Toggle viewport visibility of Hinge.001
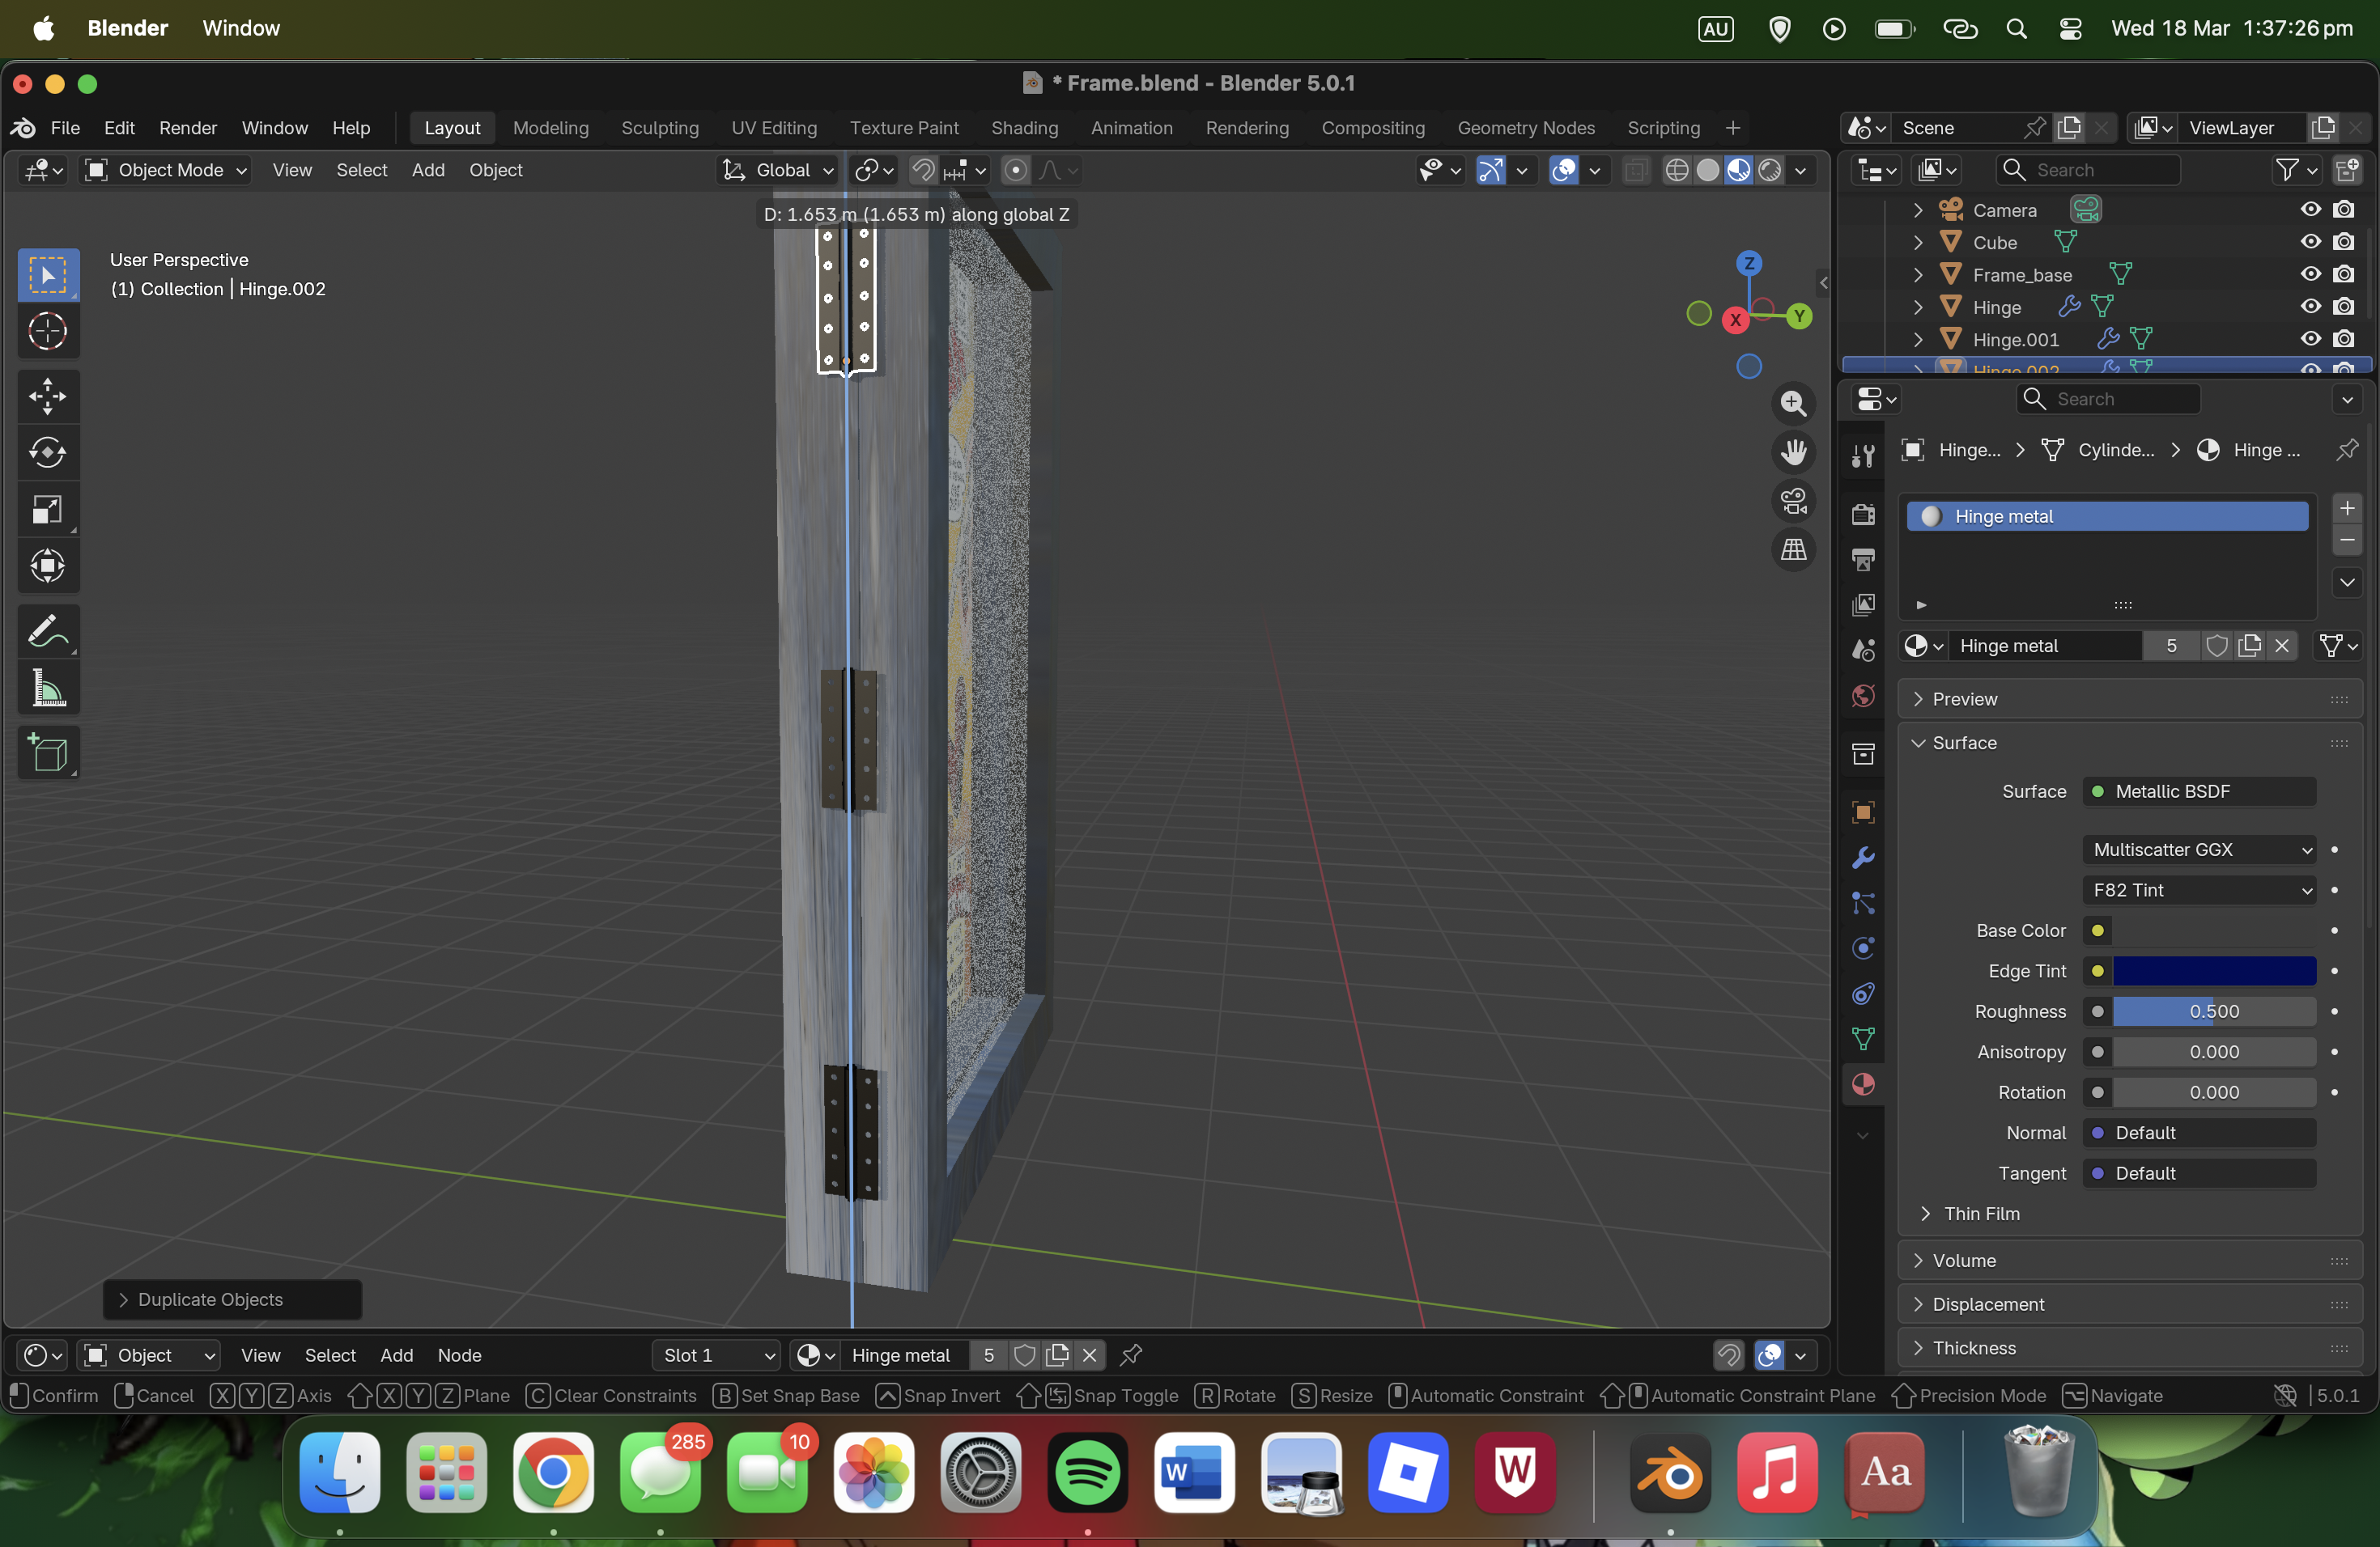 [2310, 340]
